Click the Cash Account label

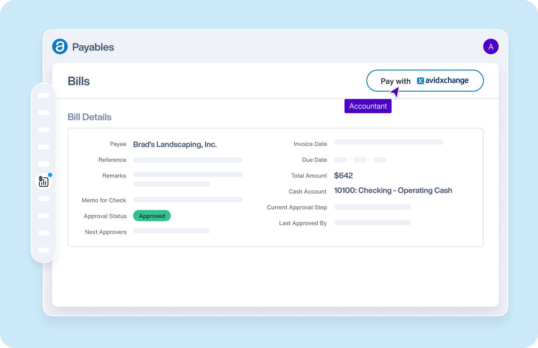[x=307, y=192]
